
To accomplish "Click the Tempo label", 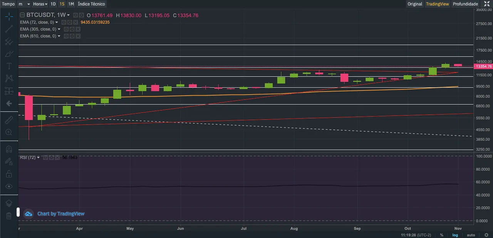I will 8,4.
